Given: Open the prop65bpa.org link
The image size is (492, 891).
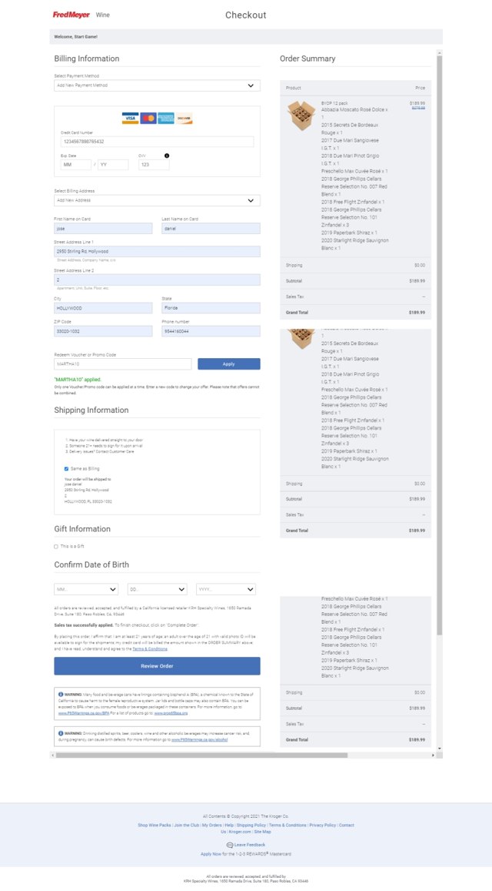Looking at the screenshot, I should coord(171,712).
